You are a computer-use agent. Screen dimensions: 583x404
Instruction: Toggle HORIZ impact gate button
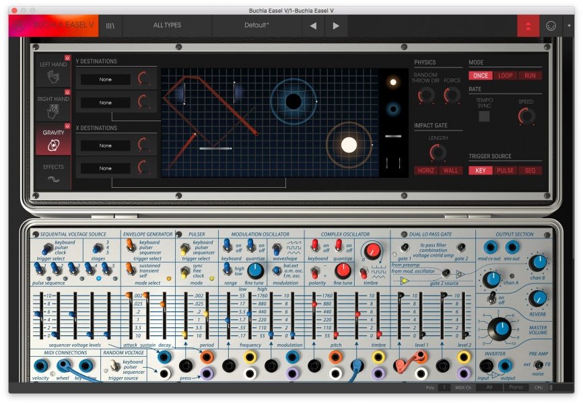pyautogui.click(x=426, y=170)
